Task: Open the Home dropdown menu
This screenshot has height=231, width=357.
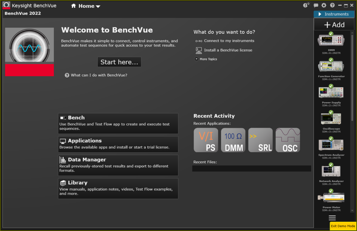Action: click(86, 6)
